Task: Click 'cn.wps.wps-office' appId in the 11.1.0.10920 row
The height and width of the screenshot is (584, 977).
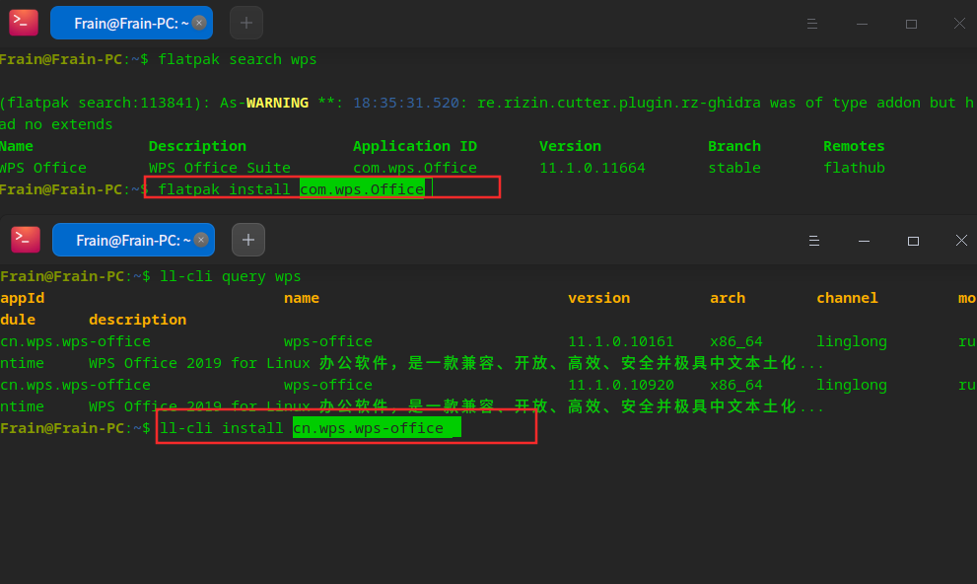Action: pyautogui.click(x=75, y=385)
